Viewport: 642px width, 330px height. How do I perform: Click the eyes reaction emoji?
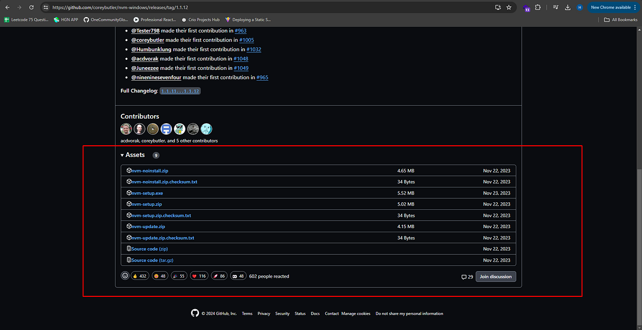(x=238, y=276)
